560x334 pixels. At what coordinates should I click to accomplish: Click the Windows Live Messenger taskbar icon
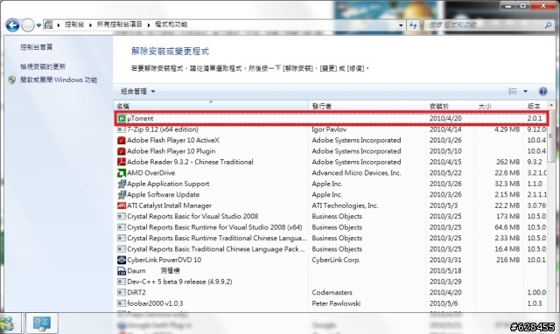(x=8, y=324)
